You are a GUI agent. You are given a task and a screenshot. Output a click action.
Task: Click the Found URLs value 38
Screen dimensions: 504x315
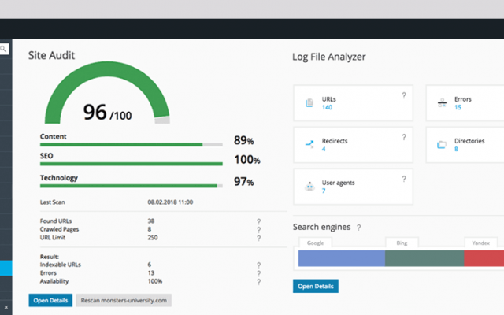point(151,220)
